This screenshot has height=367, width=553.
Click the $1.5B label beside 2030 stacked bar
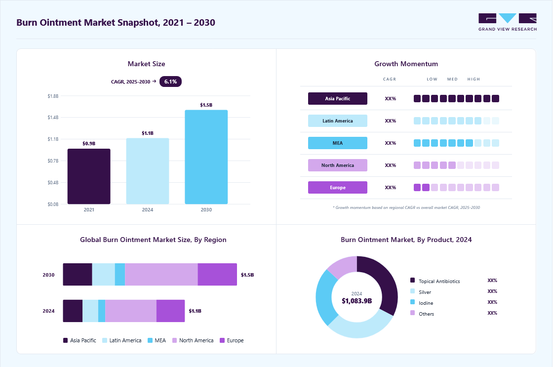[247, 275]
